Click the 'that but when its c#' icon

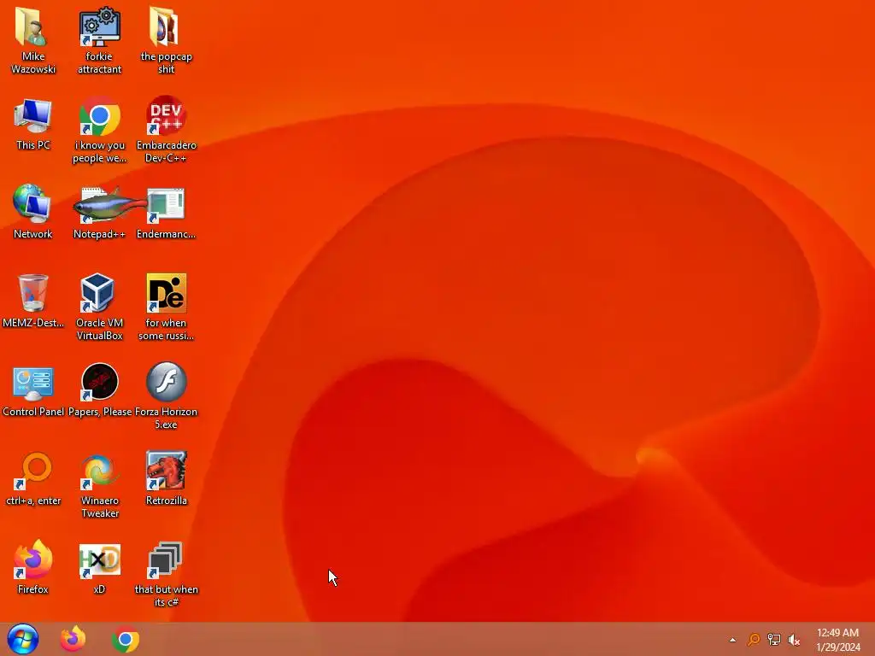click(165, 560)
